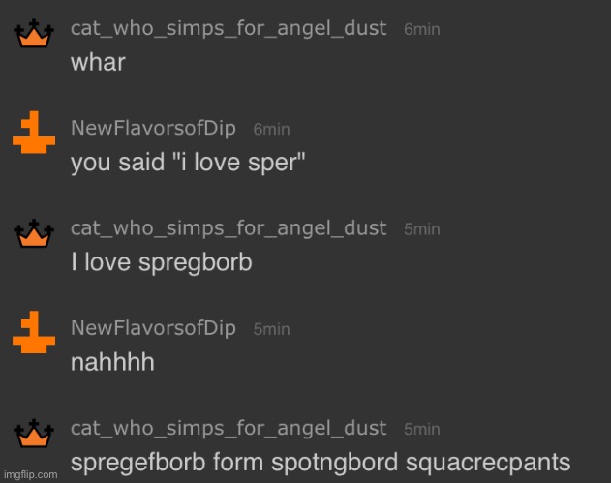Select the "I love spregborb" message text
Viewport: 611px width, 483px height.
[x=162, y=262]
